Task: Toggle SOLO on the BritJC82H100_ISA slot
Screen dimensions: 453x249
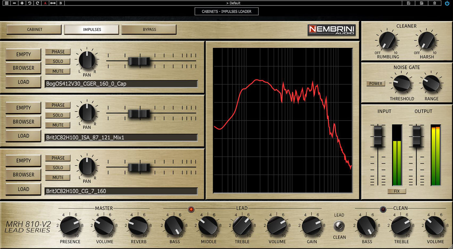Action: pos(58,115)
